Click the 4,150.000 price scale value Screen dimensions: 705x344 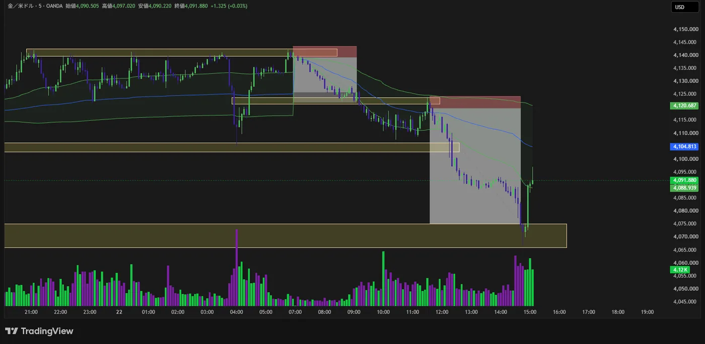click(685, 29)
